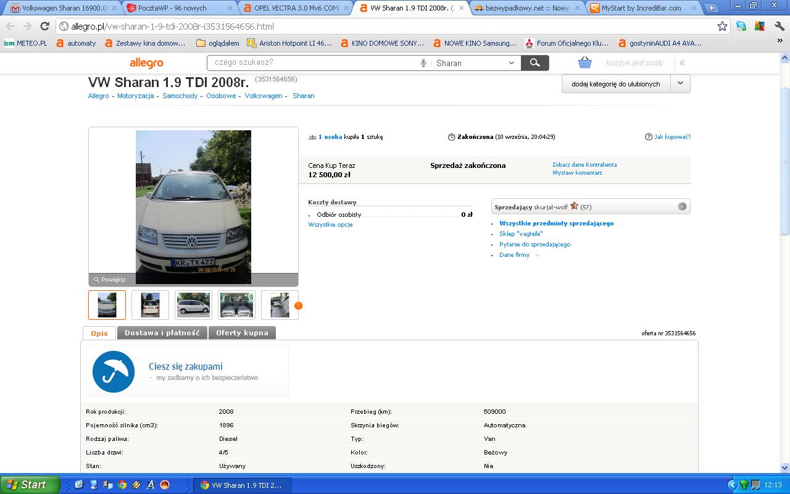
Task: Open the oglądałem bookmarks folder
Action: [217, 43]
